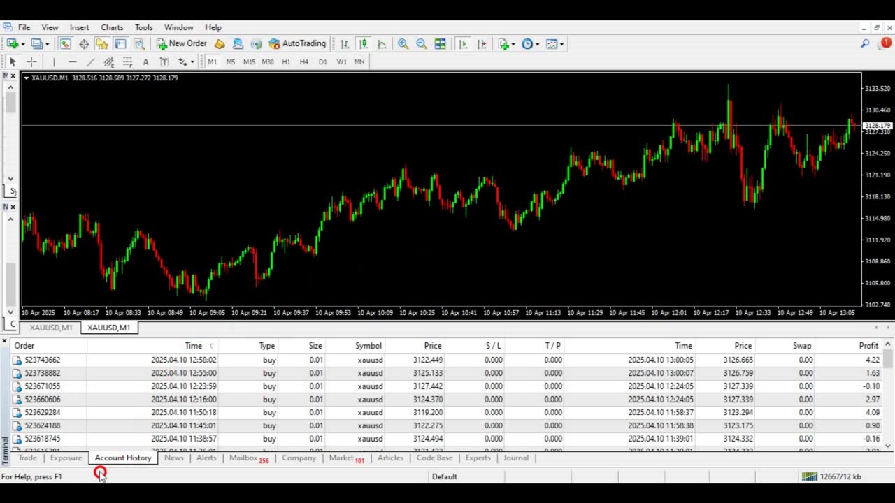Select the text label (T) tool
This screenshot has width=895, height=503.
164,62
